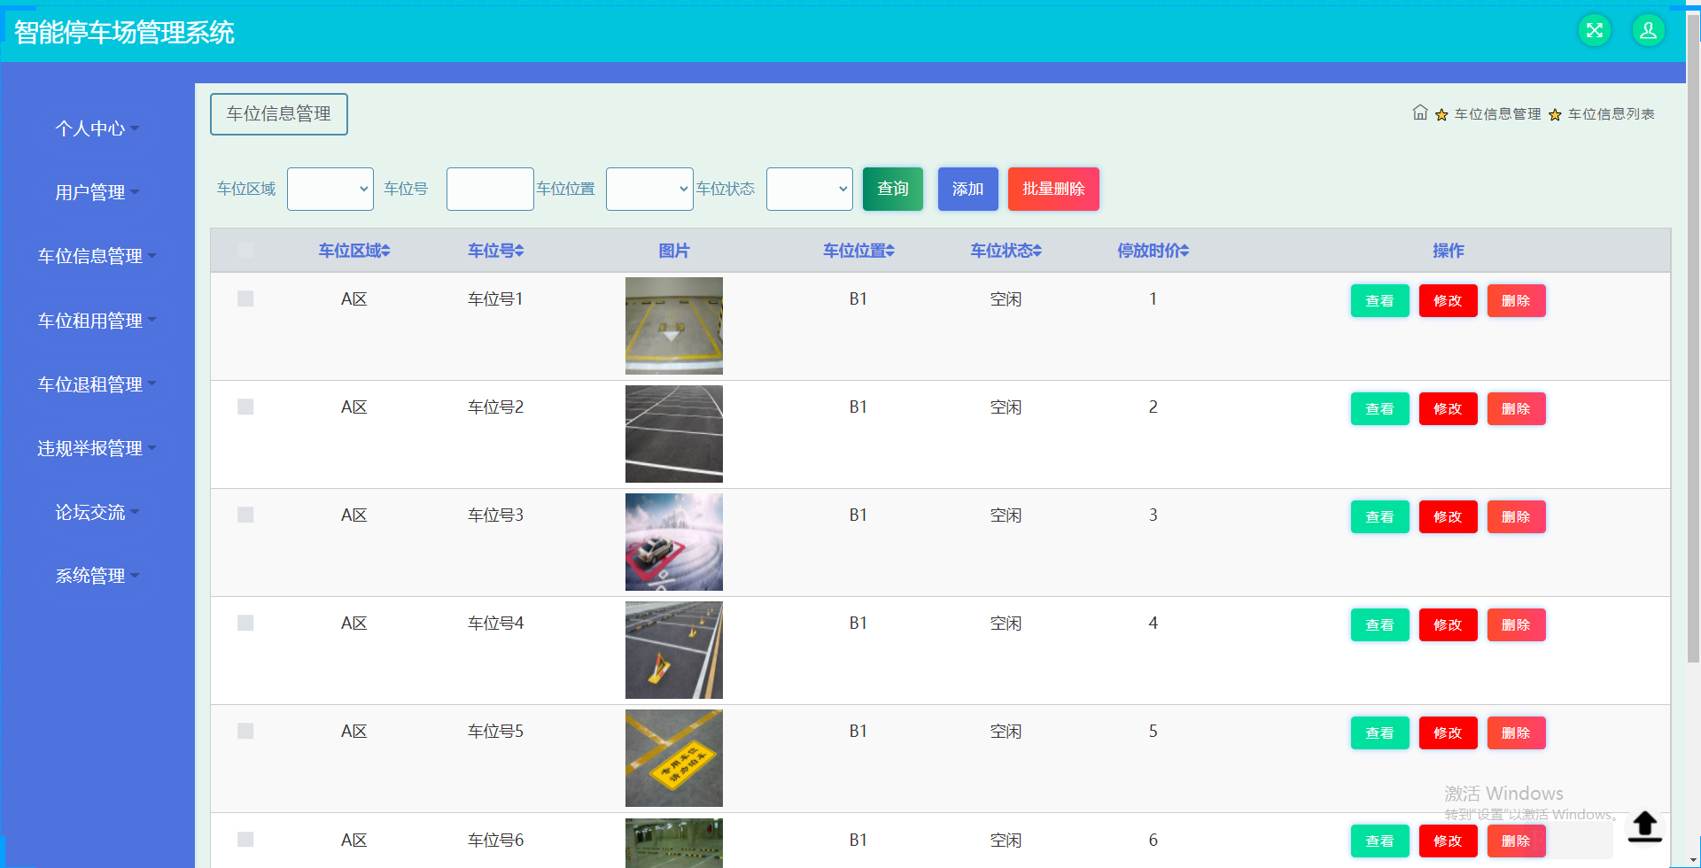
Task: Sort the table by 车位位置 column
Action: (858, 250)
